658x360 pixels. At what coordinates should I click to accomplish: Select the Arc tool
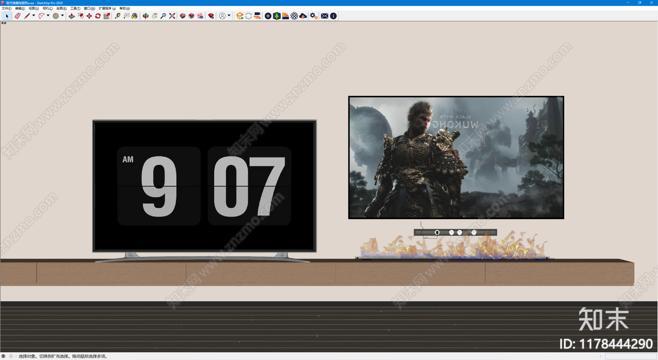[42, 16]
